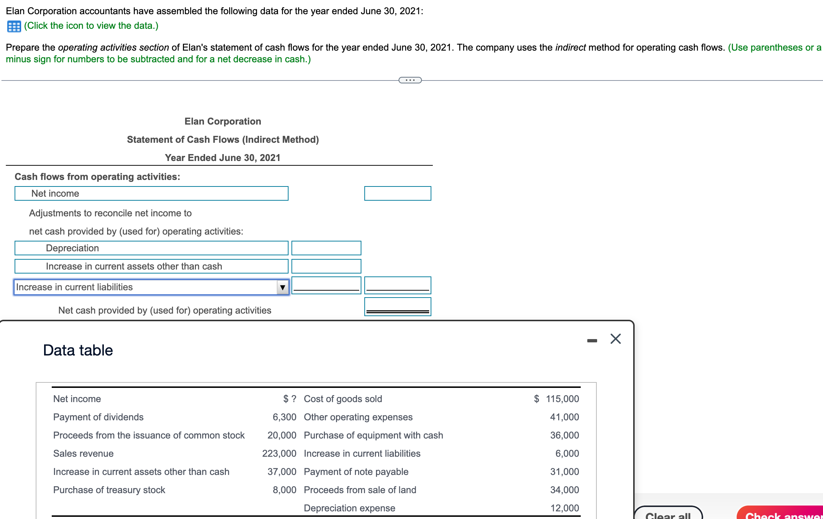
Task: Minimize the Data table popup
Action: [x=592, y=341]
